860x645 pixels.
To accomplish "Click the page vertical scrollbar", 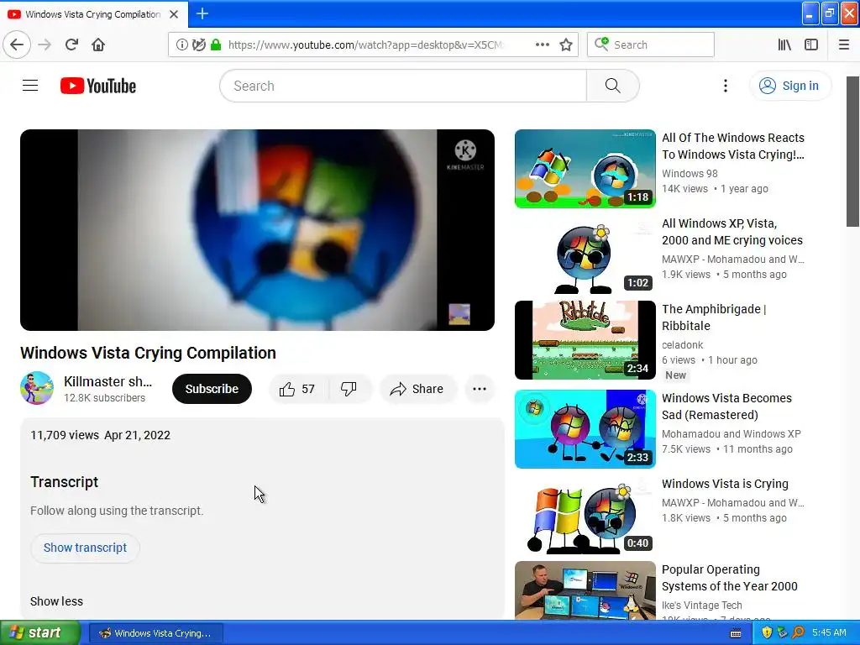I will [x=852, y=151].
